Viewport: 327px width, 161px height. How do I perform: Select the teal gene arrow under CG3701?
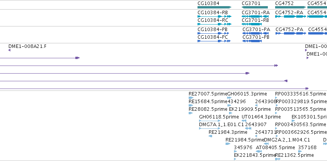(255, 7)
